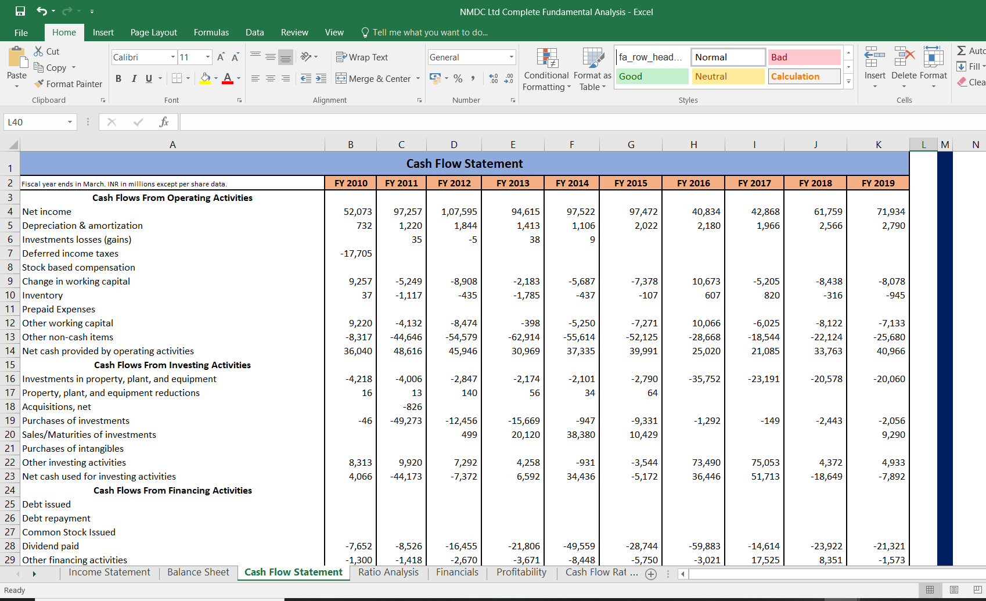Click the Center horizontal alignment icon
This screenshot has height=601, width=986.
click(x=271, y=78)
